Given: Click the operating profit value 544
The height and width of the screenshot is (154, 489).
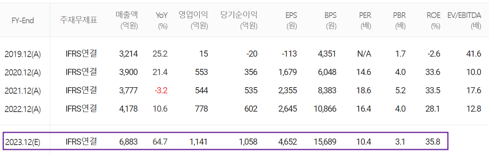Looking at the screenshot, I should (x=202, y=90).
